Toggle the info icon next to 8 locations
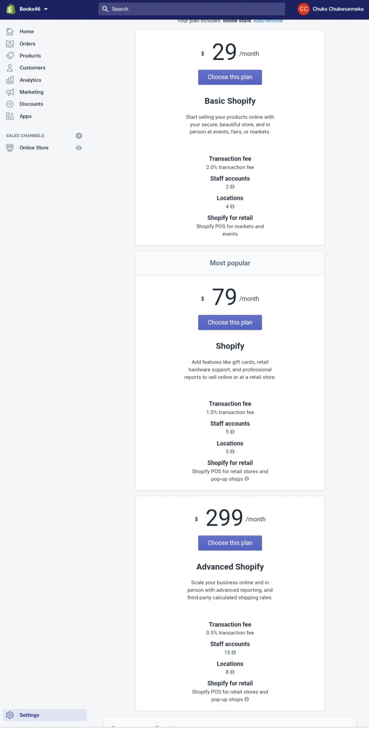This screenshot has width=369, height=729. pyautogui.click(x=233, y=672)
